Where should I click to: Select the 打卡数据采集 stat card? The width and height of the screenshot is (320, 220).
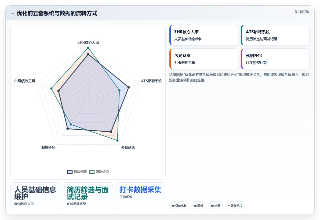tap(140, 196)
